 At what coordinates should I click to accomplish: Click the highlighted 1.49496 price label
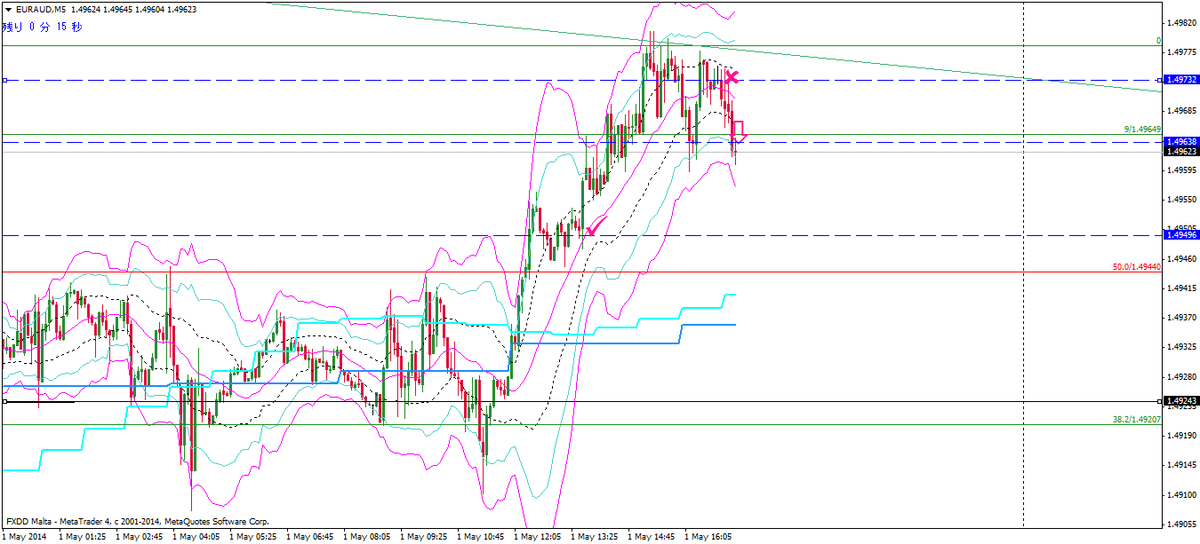[1181, 235]
